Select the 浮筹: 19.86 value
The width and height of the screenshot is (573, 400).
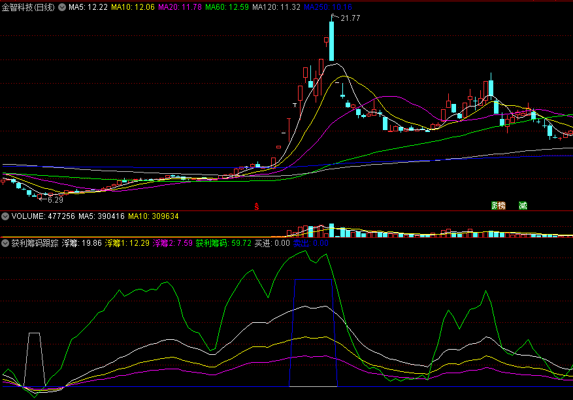82,243
